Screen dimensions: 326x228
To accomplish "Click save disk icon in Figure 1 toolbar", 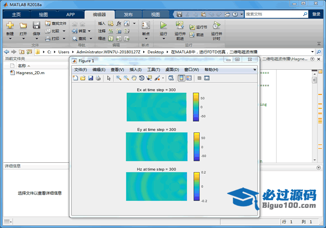I will coord(90,78).
